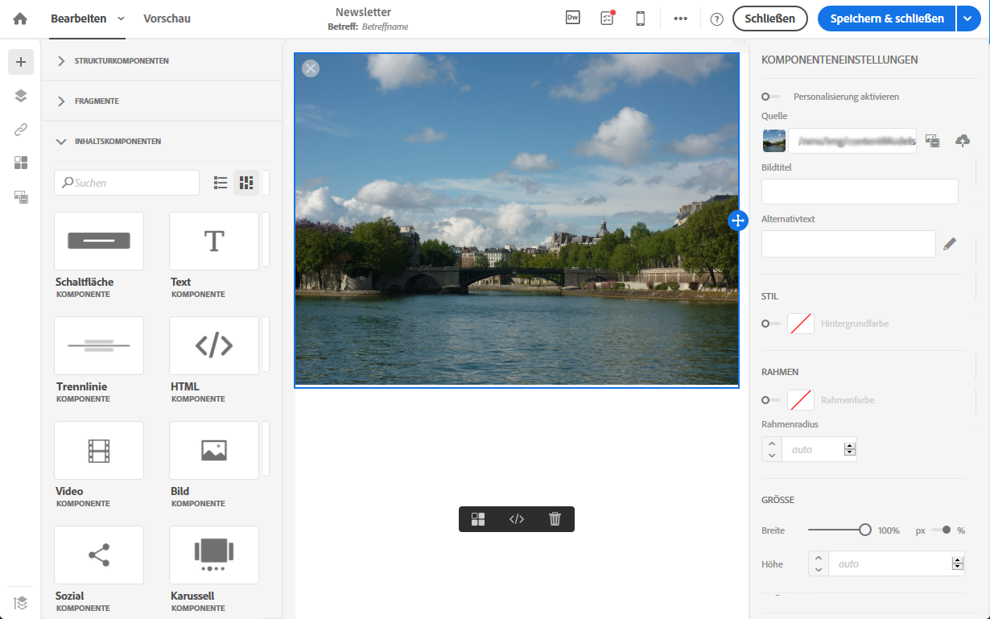Toggle Personalisierung aktivieren switch
This screenshot has width=990, height=619.
click(x=771, y=97)
